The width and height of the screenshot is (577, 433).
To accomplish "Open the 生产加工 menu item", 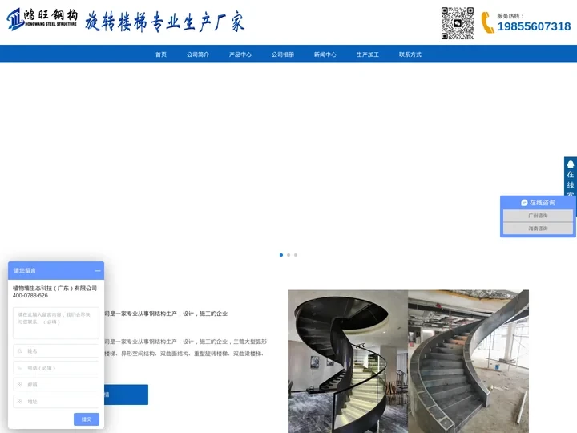I will click(x=368, y=55).
